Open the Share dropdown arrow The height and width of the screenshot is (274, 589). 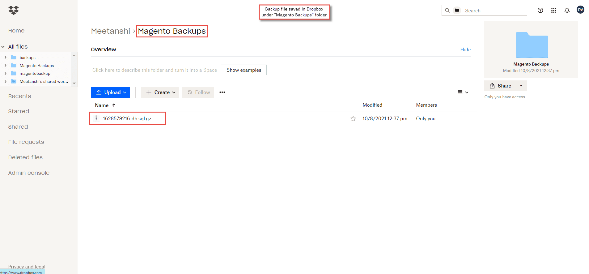pyautogui.click(x=521, y=86)
